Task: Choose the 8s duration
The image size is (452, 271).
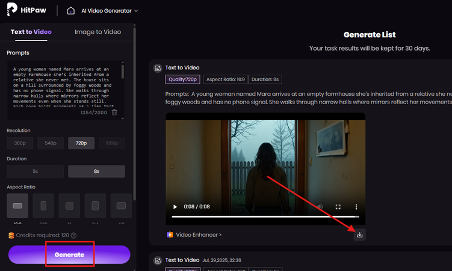Action: tap(96, 171)
